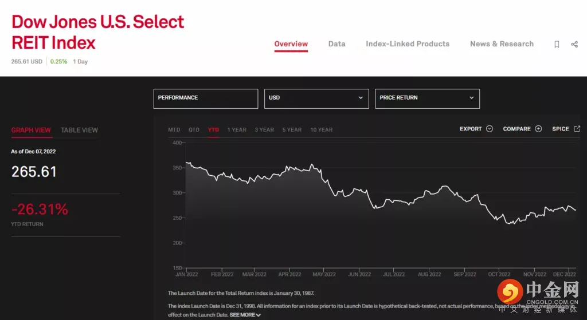The width and height of the screenshot is (587, 320).
Task: Click the MAY 2022 axis label
Action: [324, 274]
